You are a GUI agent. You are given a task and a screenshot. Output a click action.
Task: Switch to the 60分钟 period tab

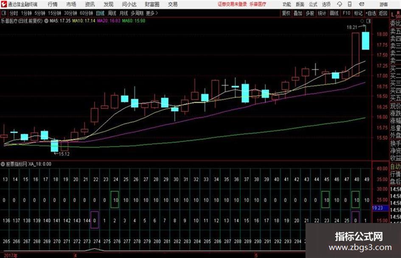86,13
